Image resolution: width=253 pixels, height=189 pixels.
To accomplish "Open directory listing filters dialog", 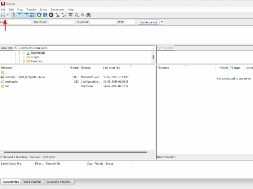I will tap(71, 15).
